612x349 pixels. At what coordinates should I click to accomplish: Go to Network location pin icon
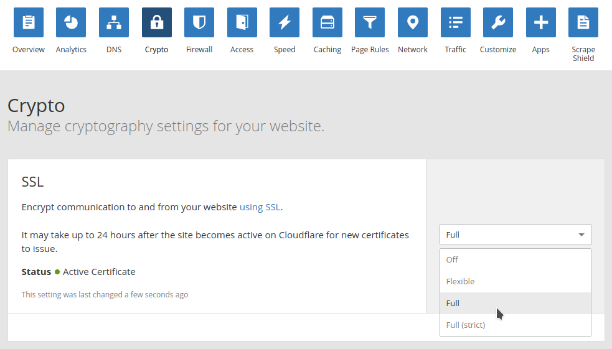(413, 23)
